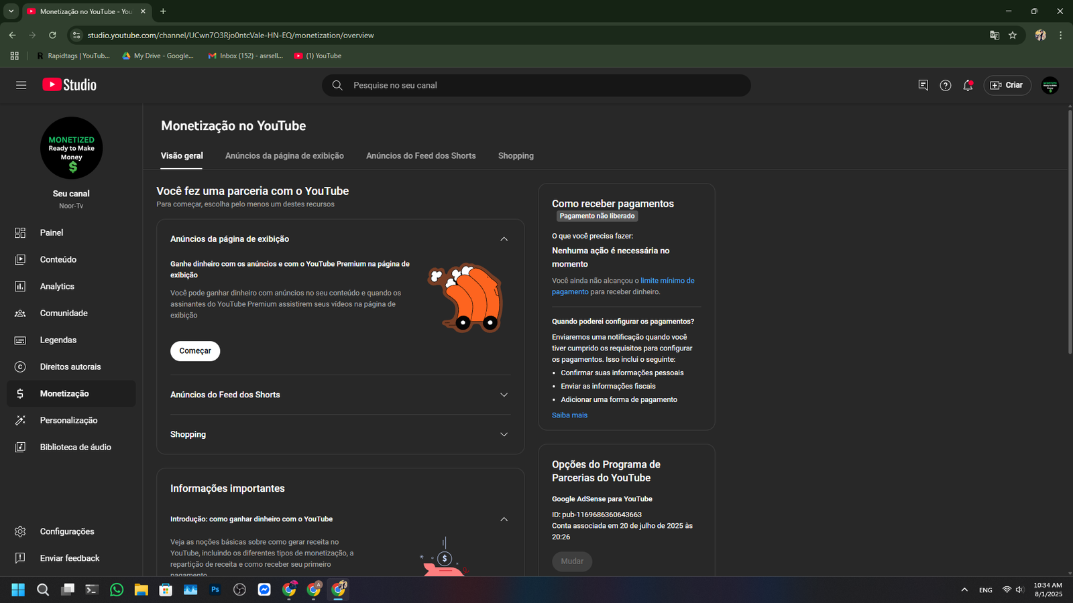
Task: Open Messenger from the taskbar
Action: click(264, 590)
